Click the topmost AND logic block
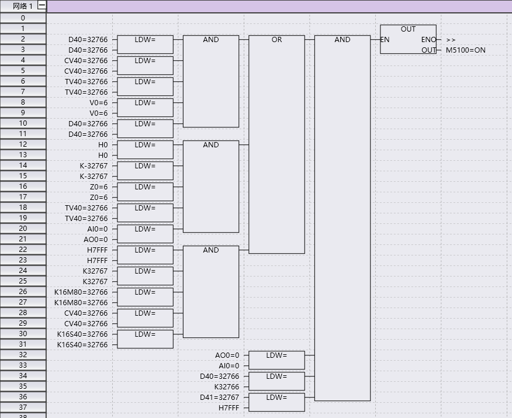Image resolution: width=512 pixels, height=418 pixels. click(x=210, y=82)
